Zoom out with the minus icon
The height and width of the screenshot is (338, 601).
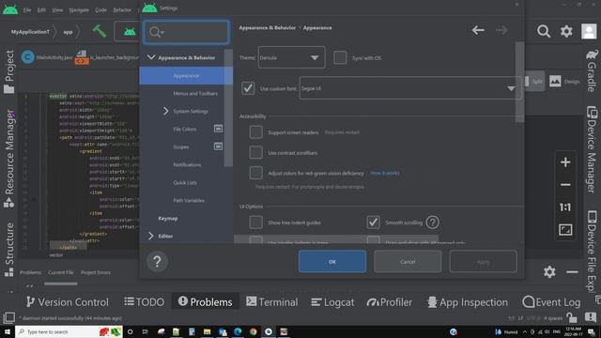coord(565,185)
